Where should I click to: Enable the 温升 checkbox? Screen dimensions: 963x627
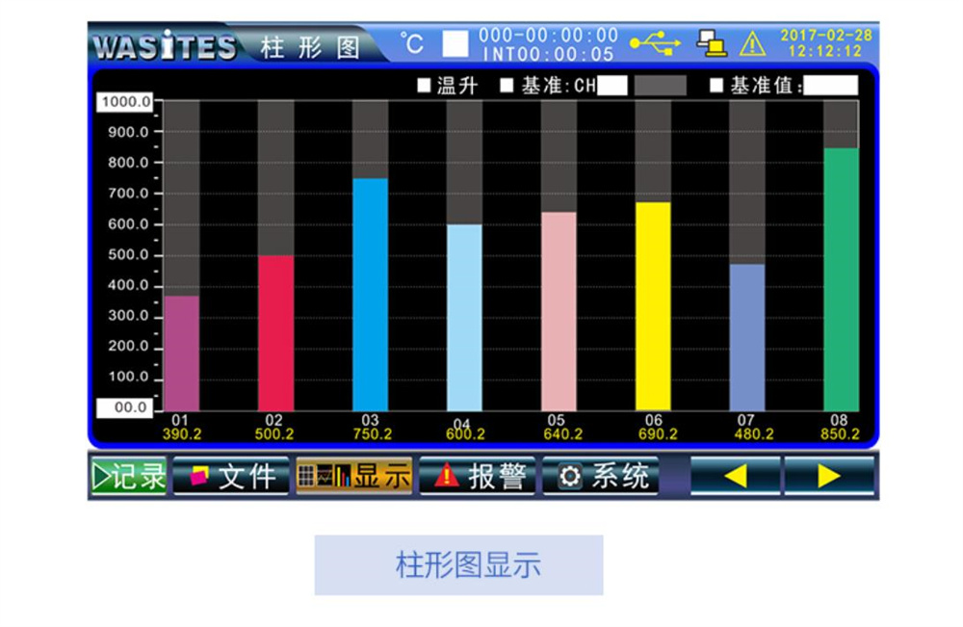(424, 86)
